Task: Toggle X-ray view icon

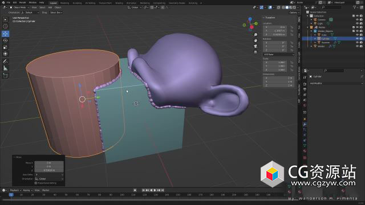Action: pos(278,7)
